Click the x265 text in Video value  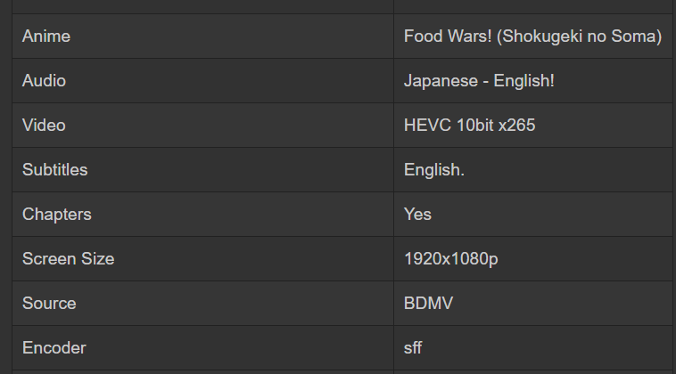[x=517, y=126]
